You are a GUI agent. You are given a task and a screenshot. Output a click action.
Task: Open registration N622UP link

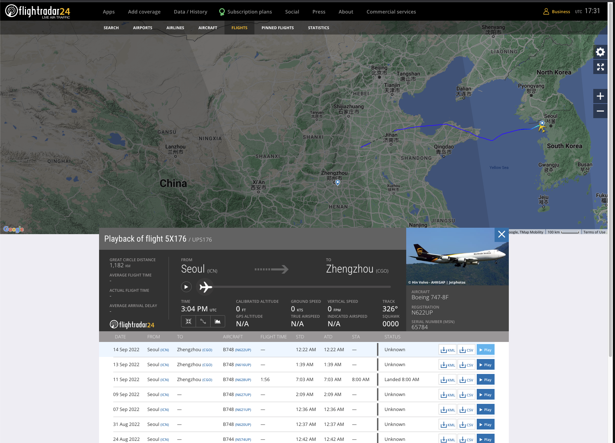tap(243, 350)
